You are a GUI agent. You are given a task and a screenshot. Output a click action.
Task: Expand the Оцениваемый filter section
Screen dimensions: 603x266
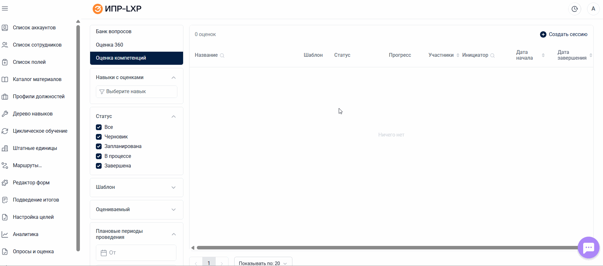[x=174, y=210]
